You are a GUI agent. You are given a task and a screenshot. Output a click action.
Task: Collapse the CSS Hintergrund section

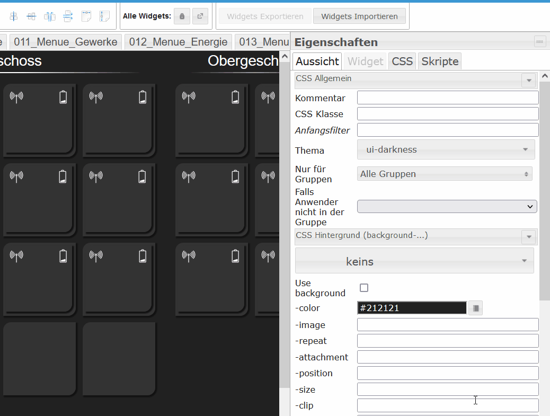529,237
